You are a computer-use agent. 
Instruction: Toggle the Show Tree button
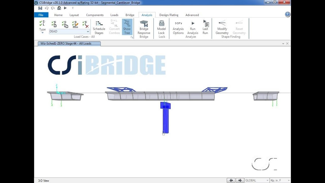[127, 27]
